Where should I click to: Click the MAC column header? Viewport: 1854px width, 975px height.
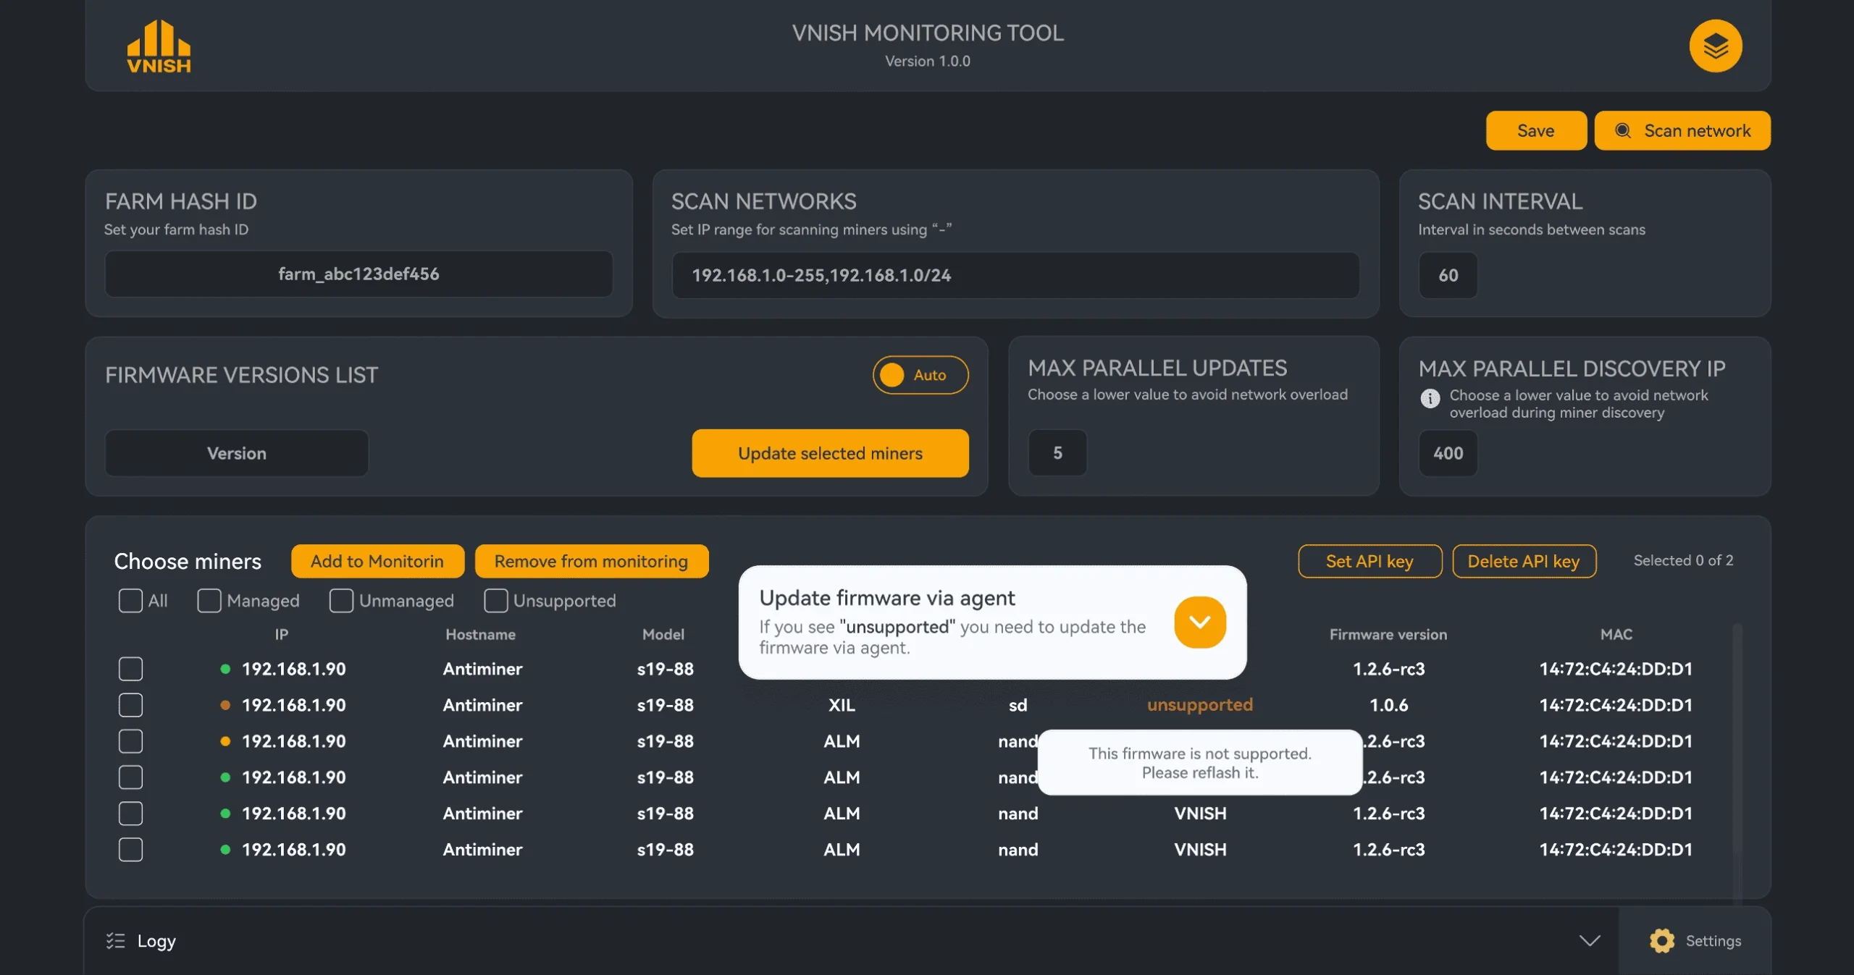(1616, 635)
